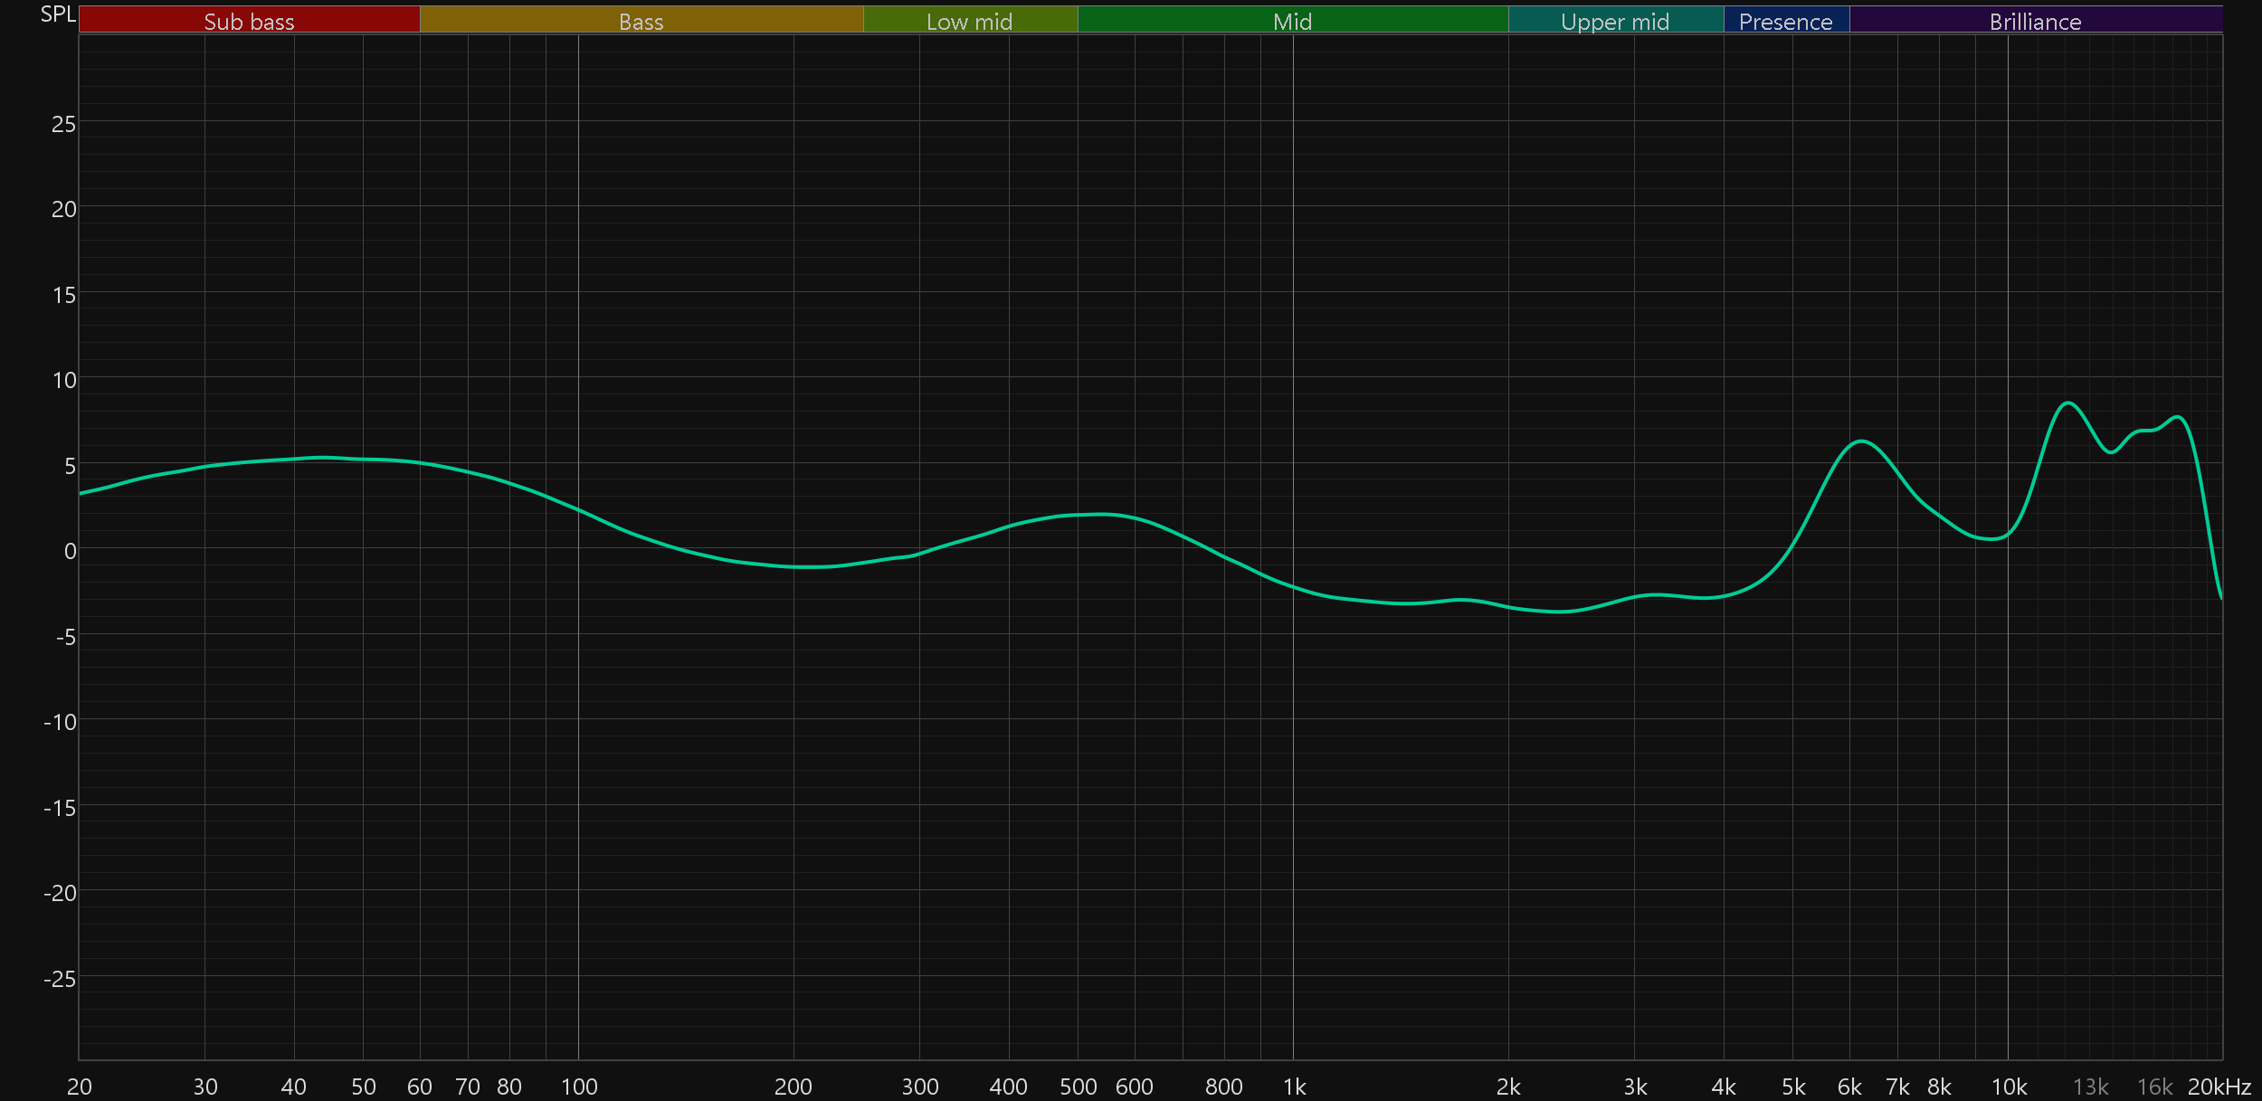Click the 20kHz axis label
The image size is (2262, 1101).
pyautogui.click(x=2219, y=1087)
